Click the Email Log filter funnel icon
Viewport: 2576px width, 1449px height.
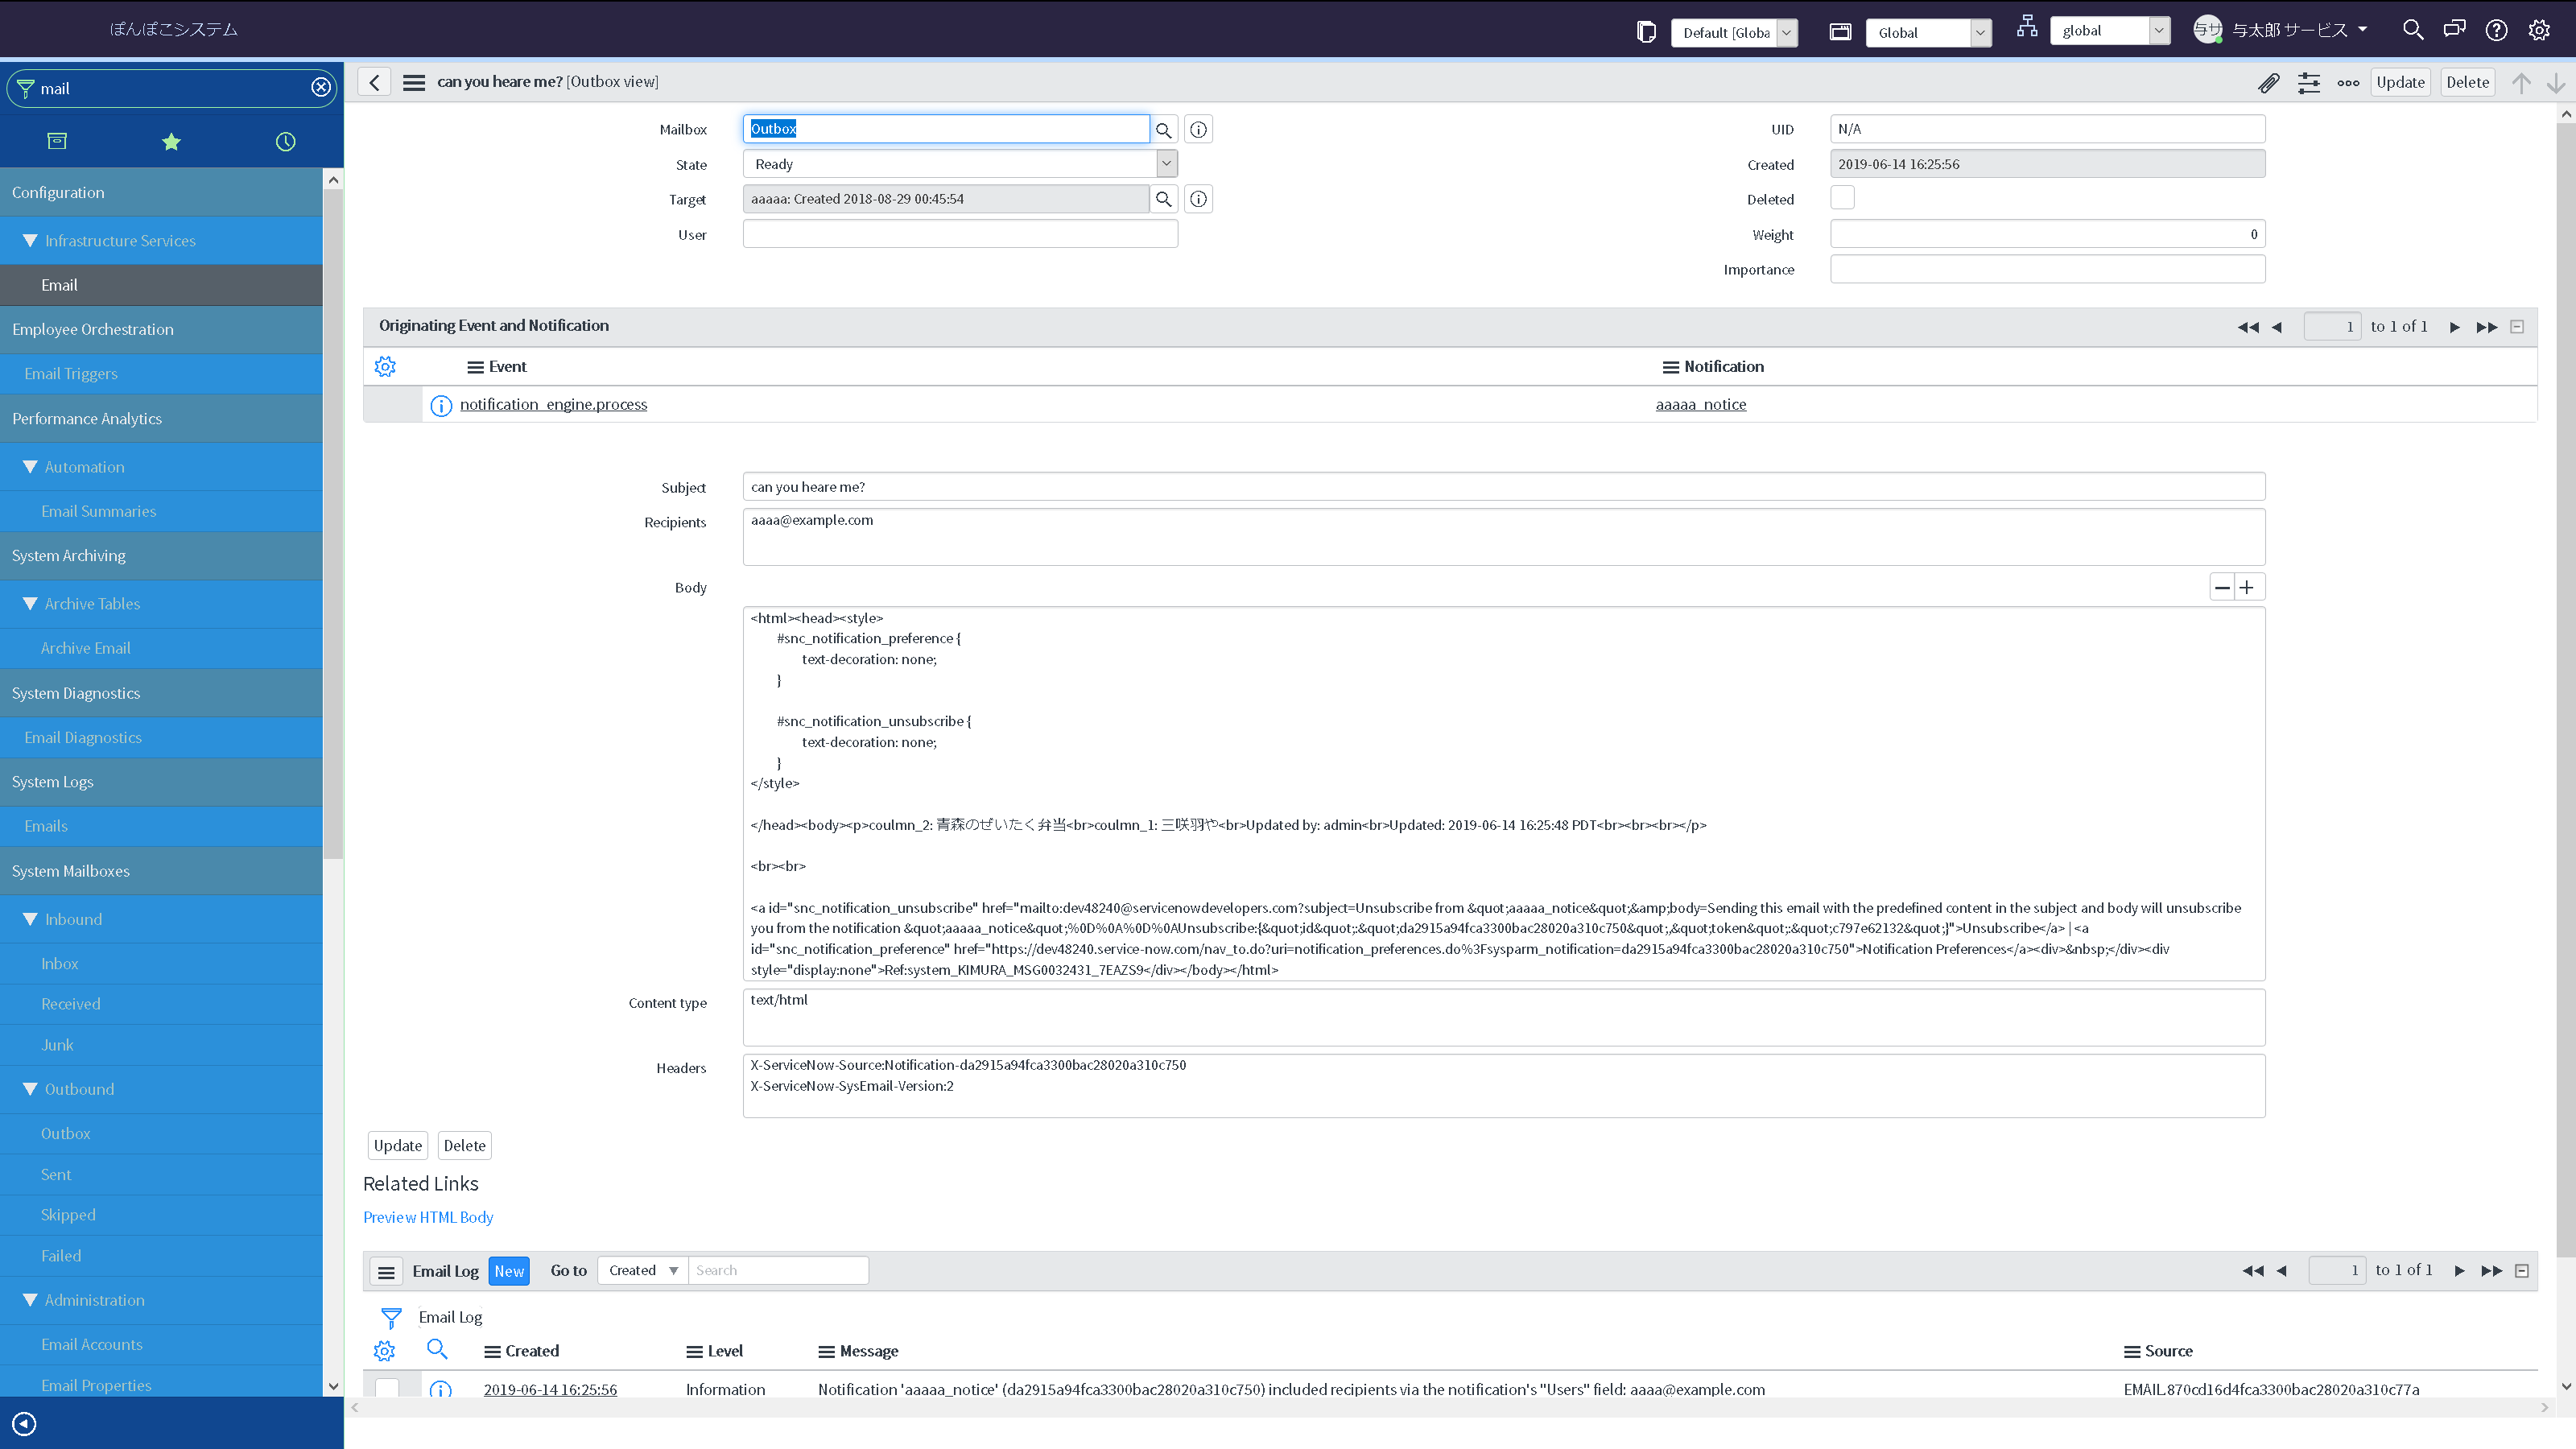[x=391, y=1318]
